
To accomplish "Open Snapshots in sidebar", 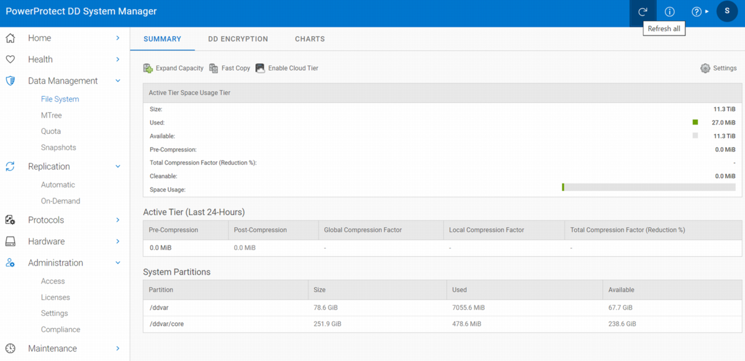I will pyautogui.click(x=58, y=148).
